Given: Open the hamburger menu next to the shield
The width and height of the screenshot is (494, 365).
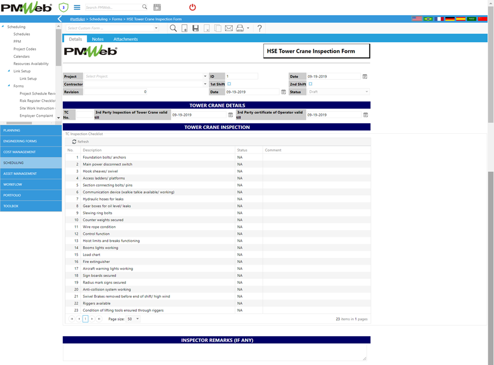Looking at the screenshot, I should tap(77, 7).
